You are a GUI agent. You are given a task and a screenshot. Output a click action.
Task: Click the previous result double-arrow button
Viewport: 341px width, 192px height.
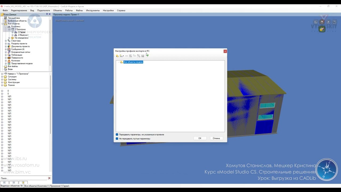pyautogui.click(x=4, y=182)
